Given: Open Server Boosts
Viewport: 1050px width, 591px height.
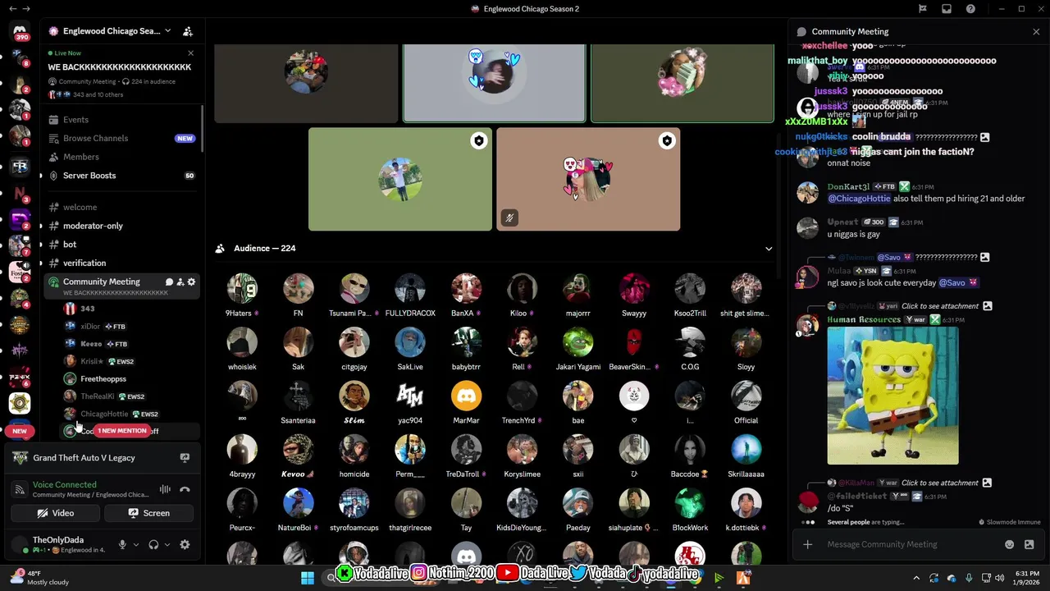Looking at the screenshot, I should pyautogui.click(x=121, y=176).
